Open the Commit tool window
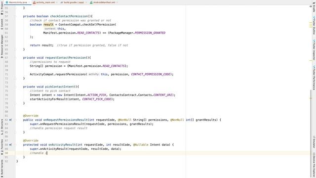The height and width of the screenshot is (178, 316). (x=2, y=24)
